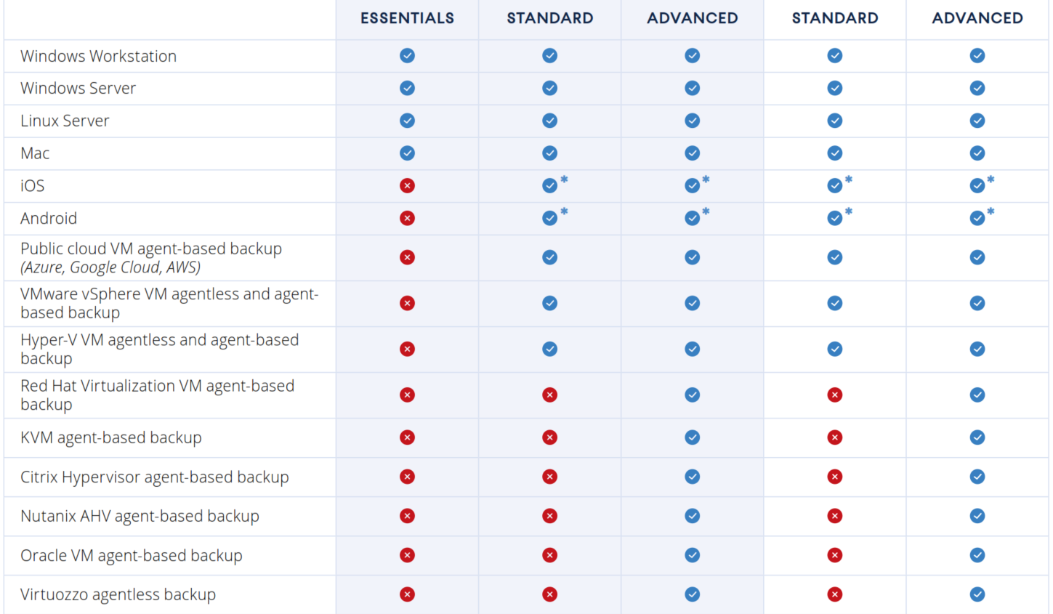The image size is (1053, 614).
Task: Click the leftmost Standard red cross for Citrix Hypervisor
Action: [x=550, y=477]
